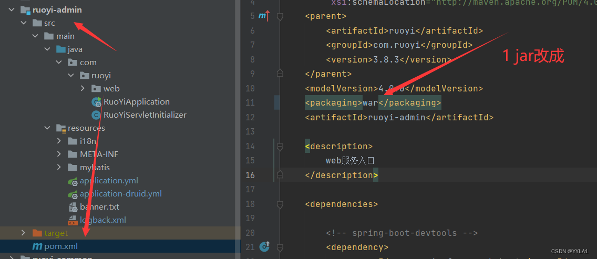Select the resources folder icon
597x259 pixels.
(x=61, y=128)
